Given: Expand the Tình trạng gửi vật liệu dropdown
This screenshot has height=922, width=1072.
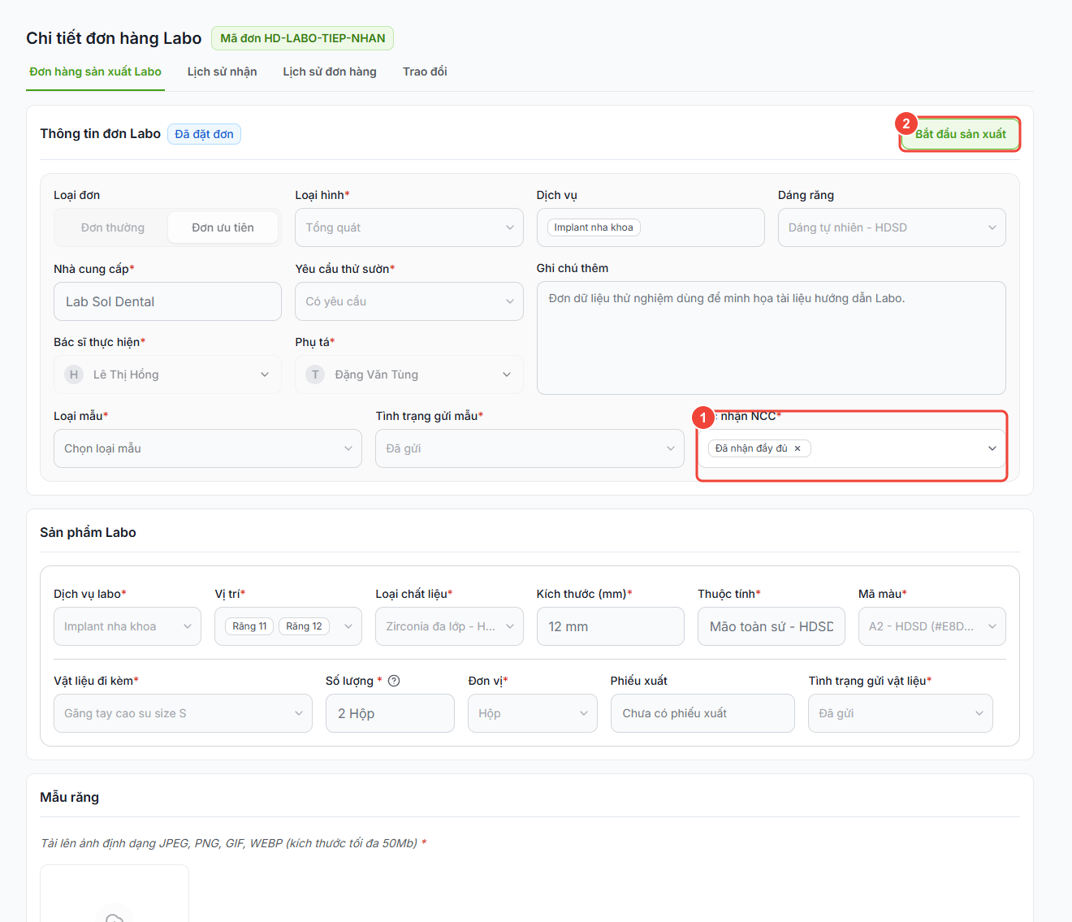Looking at the screenshot, I should coord(901,713).
